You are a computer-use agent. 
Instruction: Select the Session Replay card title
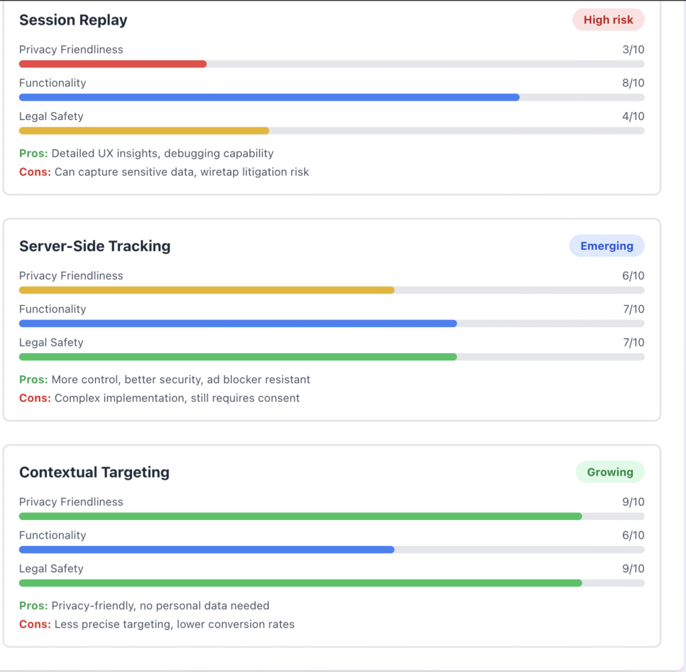coord(72,20)
